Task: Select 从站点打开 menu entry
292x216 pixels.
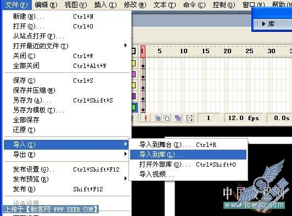Action: click(x=66, y=36)
